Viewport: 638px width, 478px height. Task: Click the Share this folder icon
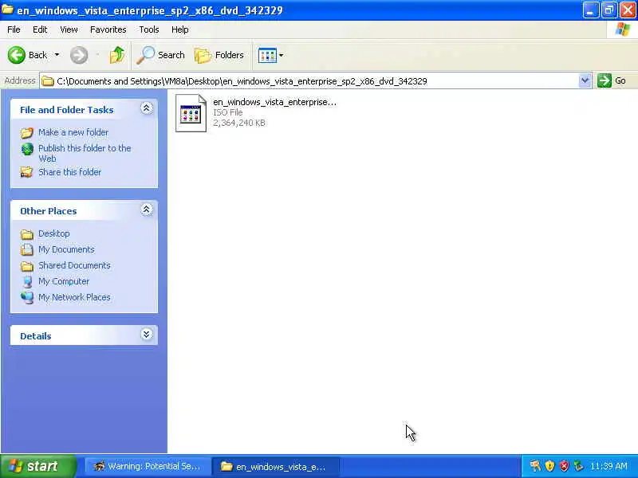coord(27,172)
